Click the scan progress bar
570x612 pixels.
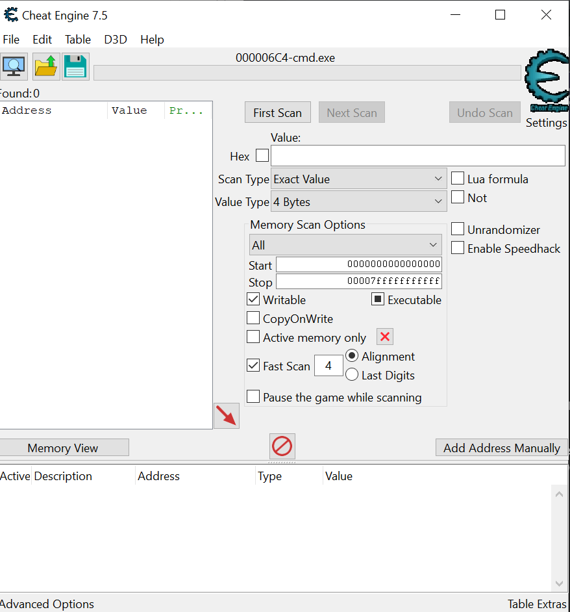(308, 73)
